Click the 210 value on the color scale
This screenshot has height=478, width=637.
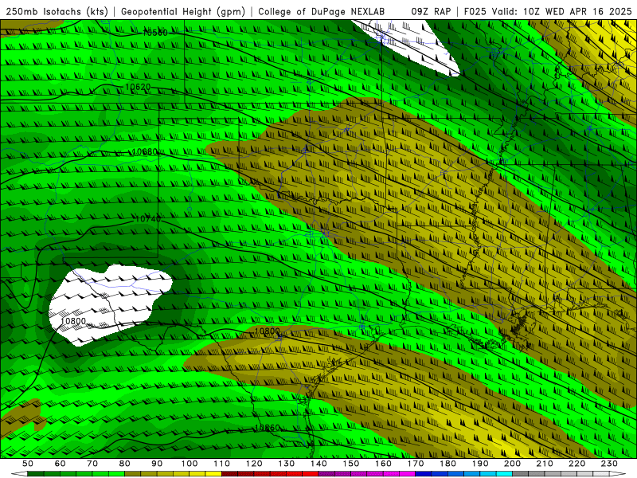(545, 464)
